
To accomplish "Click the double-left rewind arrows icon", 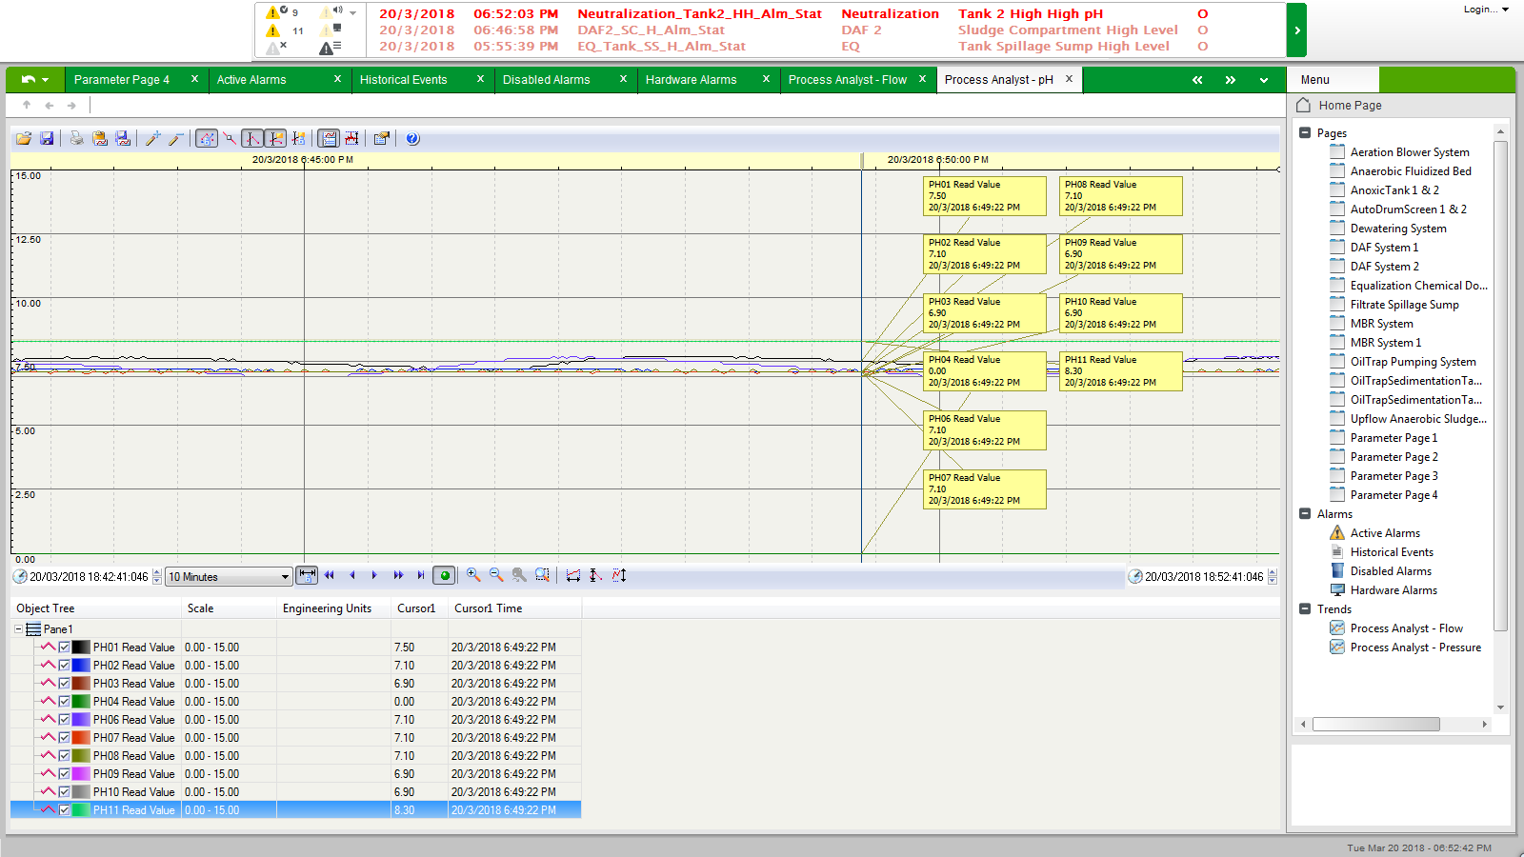I will (x=330, y=575).
